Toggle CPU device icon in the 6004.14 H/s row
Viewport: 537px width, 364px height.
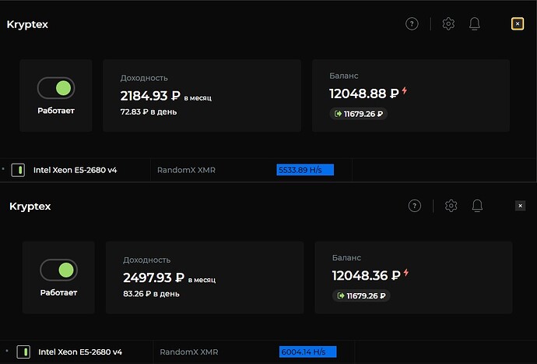coord(23,352)
